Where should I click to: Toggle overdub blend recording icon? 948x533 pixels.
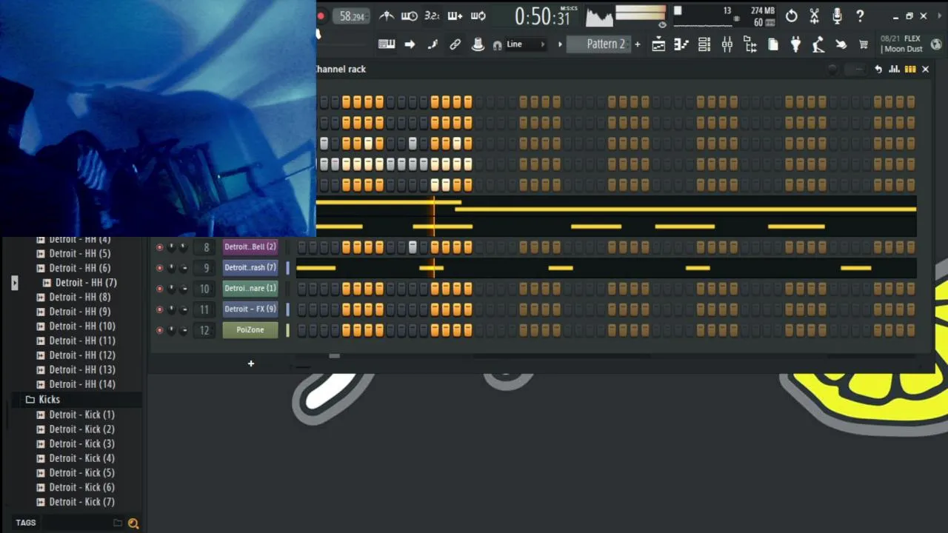point(455,16)
